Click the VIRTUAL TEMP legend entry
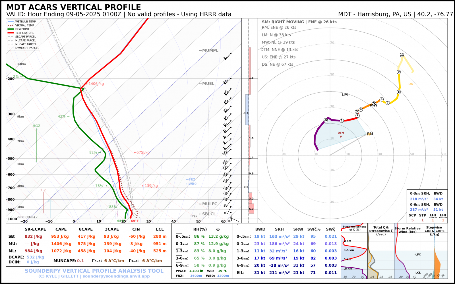Viewport: 455px width, 284px height. coord(24,25)
